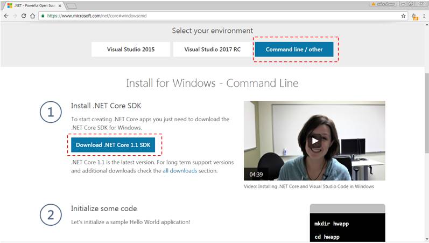
Task: Click the video caption text below the player
Action: [308, 186]
